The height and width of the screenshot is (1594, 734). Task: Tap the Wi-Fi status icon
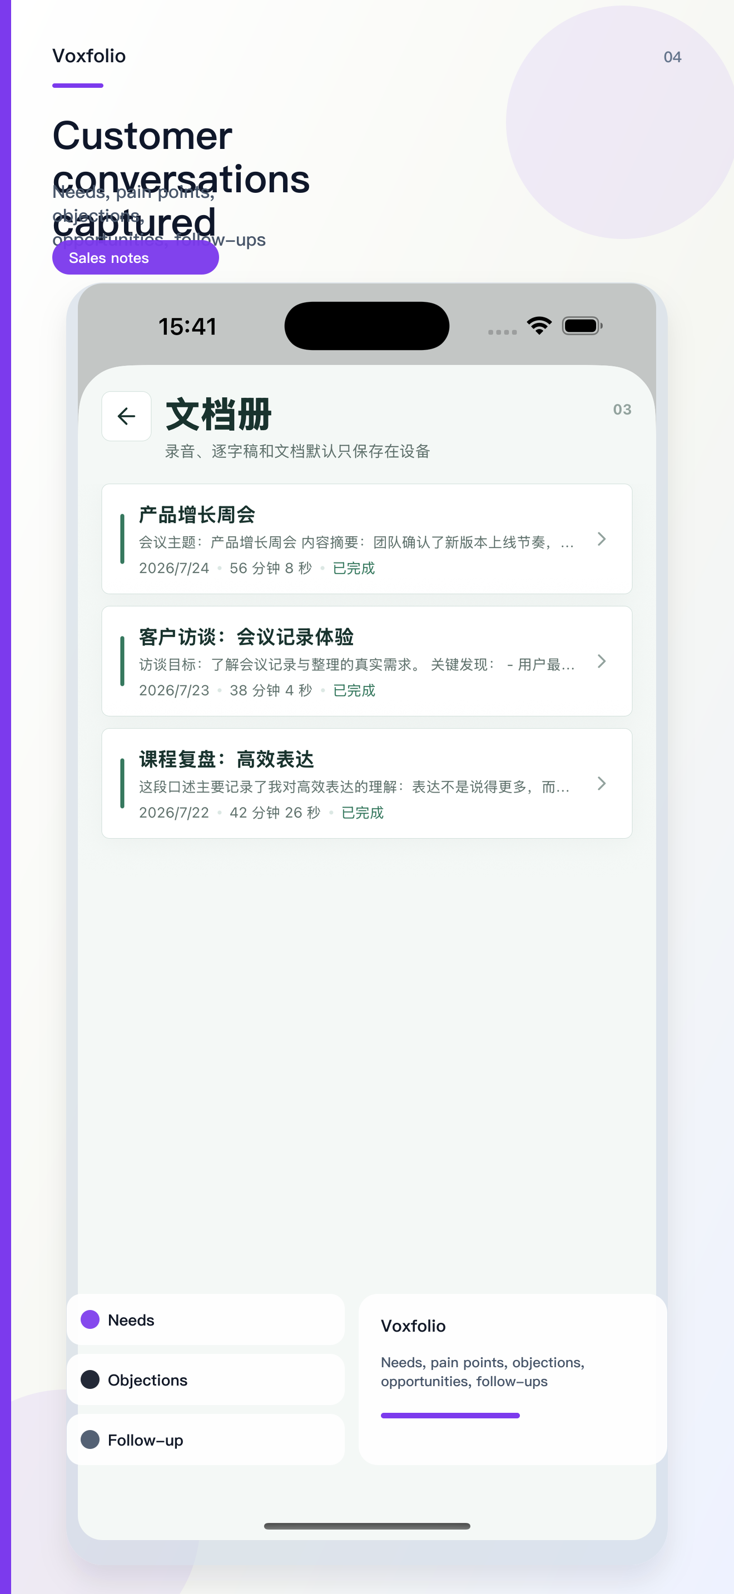pos(539,326)
